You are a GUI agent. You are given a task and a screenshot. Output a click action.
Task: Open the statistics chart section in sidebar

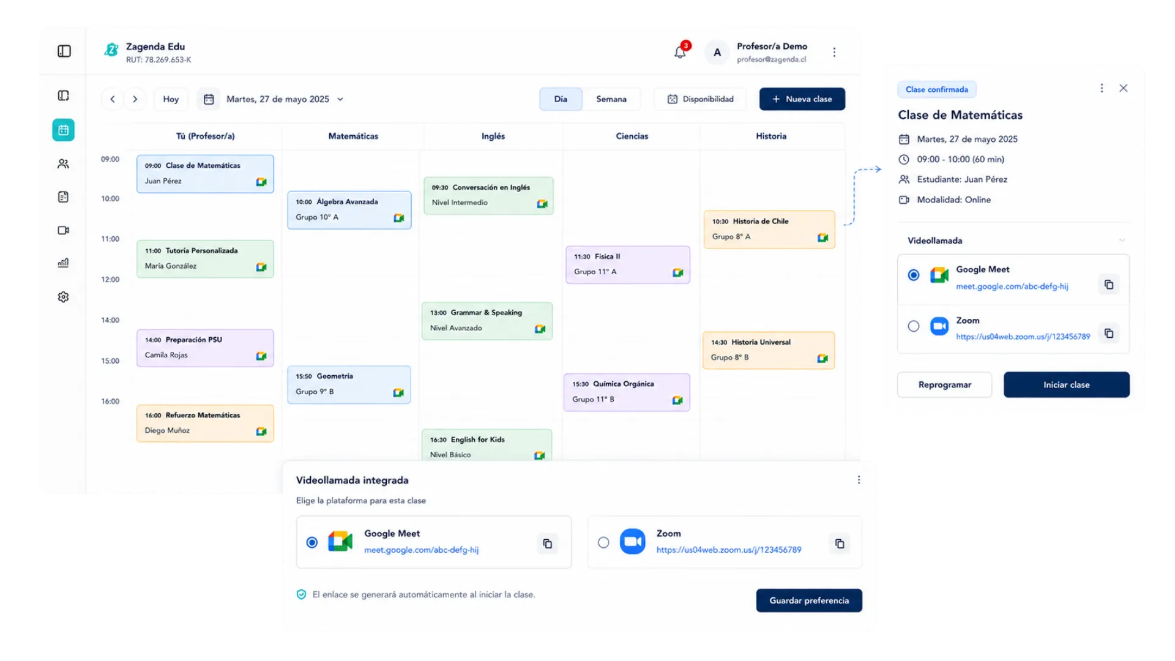click(x=64, y=263)
